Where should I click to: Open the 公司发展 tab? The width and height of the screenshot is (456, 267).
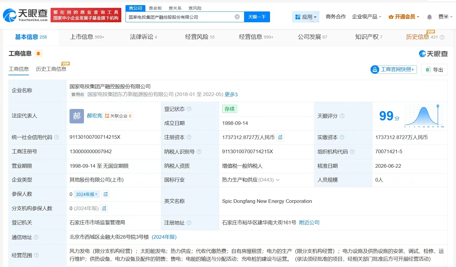point(312,37)
